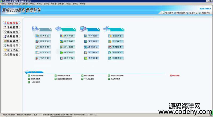The width and height of the screenshot is (213, 117).
Task: Open the 部门档案 tile
Action: pyautogui.click(x=92, y=53)
